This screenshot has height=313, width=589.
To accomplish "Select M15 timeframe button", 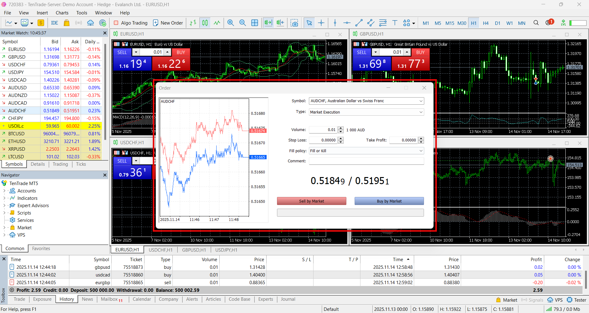I will pyautogui.click(x=450, y=23).
